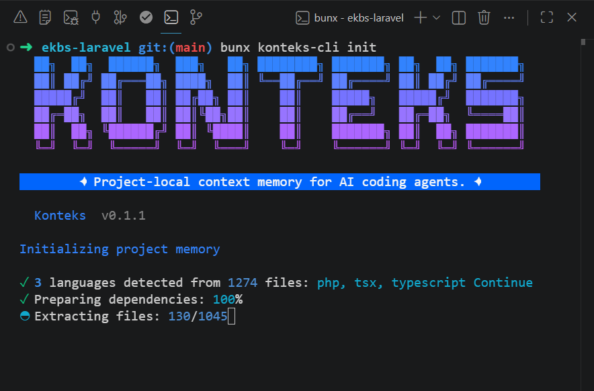Viewport: 594px width, 391px height.
Task: Open the Output panel icon
Action: [x=45, y=17]
